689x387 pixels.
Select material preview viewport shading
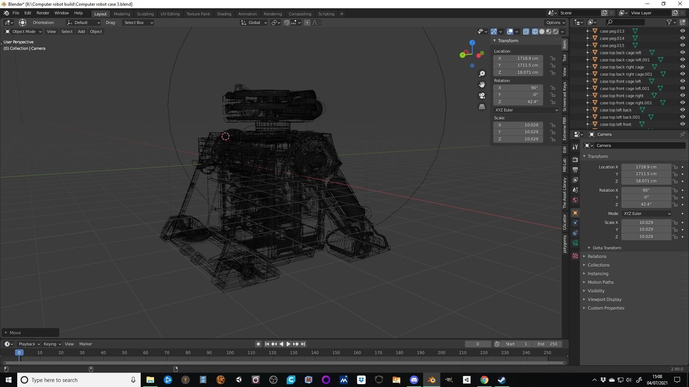[x=549, y=32]
